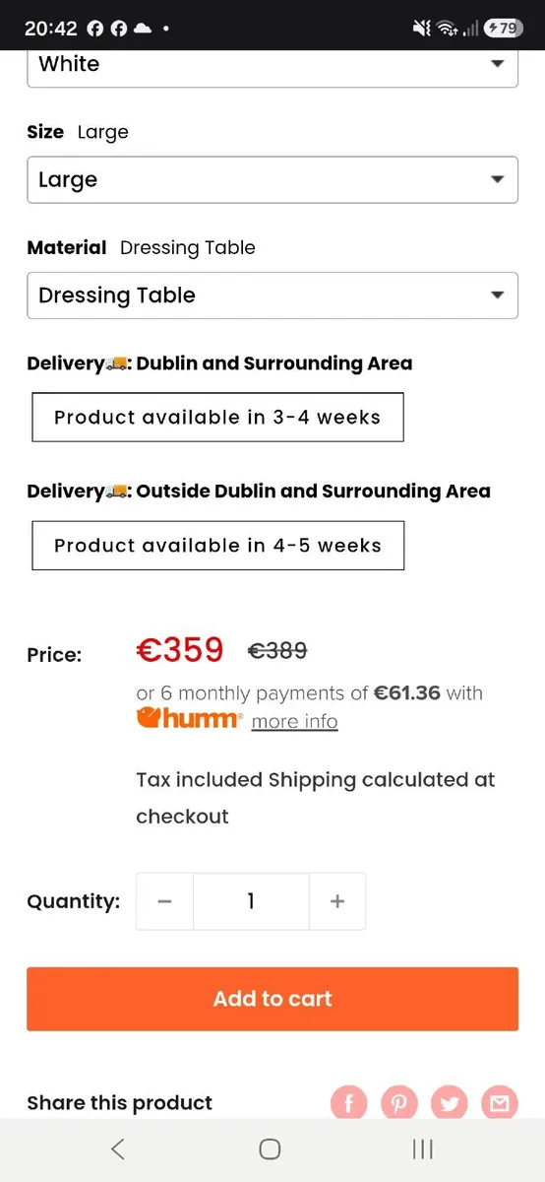Tap the battery indicator in status bar
This screenshot has height=1182, width=545.
pyautogui.click(x=504, y=29)
